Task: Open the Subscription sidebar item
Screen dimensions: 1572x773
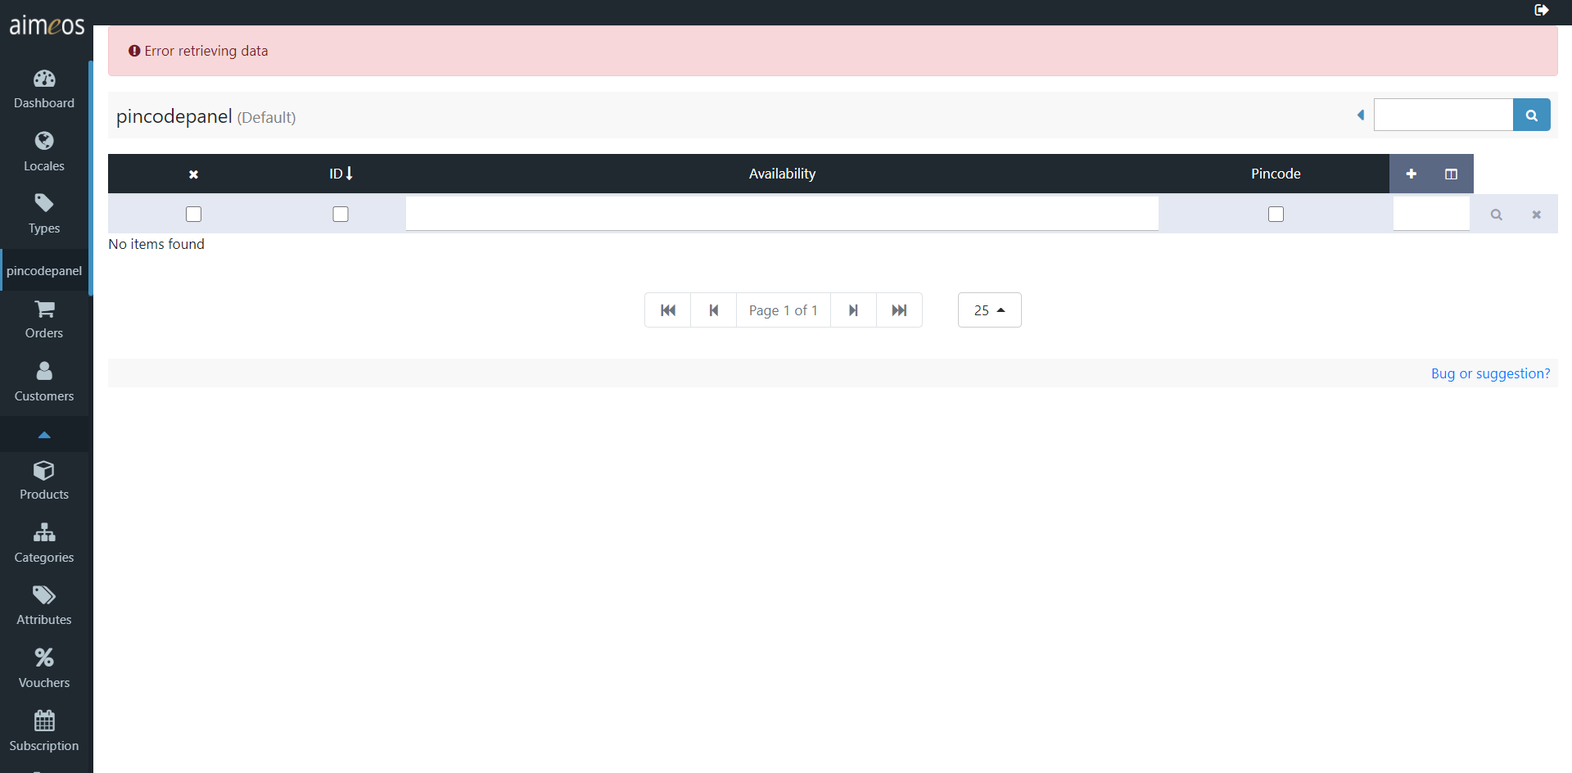Action: pyautogui.click(x=44, y=732)
